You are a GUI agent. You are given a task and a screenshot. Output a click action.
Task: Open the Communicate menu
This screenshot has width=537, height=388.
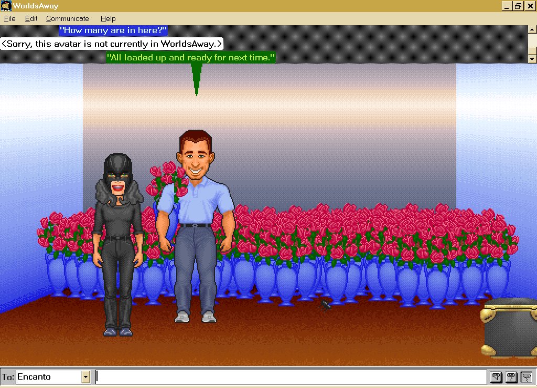click(68, 18)
